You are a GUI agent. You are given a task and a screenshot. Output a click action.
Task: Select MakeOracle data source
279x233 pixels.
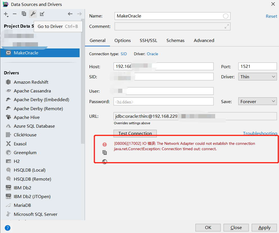[40, 53]
